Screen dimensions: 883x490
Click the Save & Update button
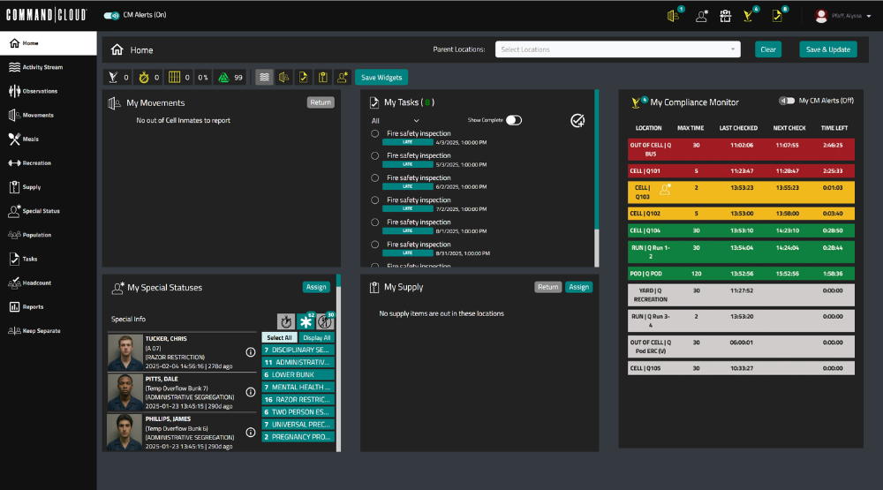(827, 49)
